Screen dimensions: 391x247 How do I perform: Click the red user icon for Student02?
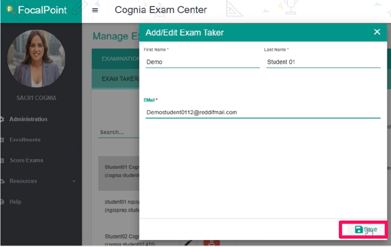pyautogui.click(x=212, y=243)
